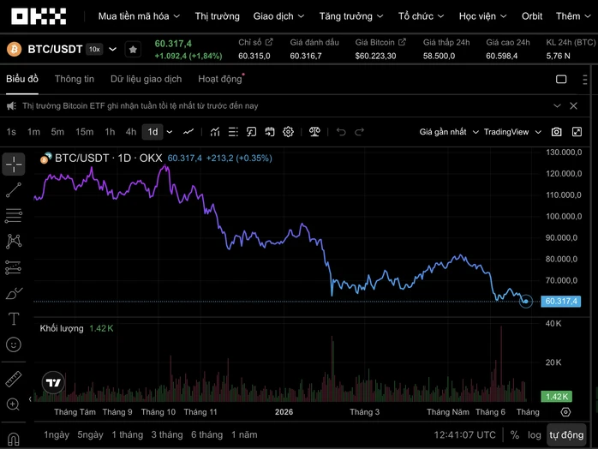The image size is (598, 449).
Task: Open the Tổ chức menu
Action: pos(421,16)
